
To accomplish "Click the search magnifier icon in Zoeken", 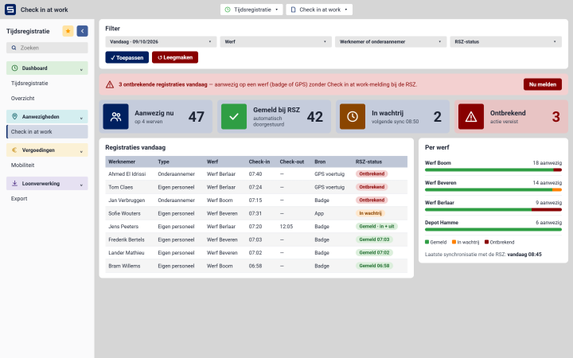I will coord(14,48).
